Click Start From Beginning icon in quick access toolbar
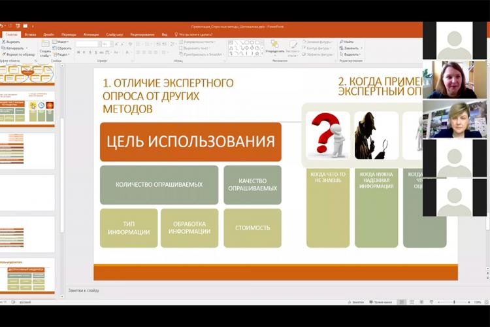This screenshot has width=490, height=327. coord(18,26)
